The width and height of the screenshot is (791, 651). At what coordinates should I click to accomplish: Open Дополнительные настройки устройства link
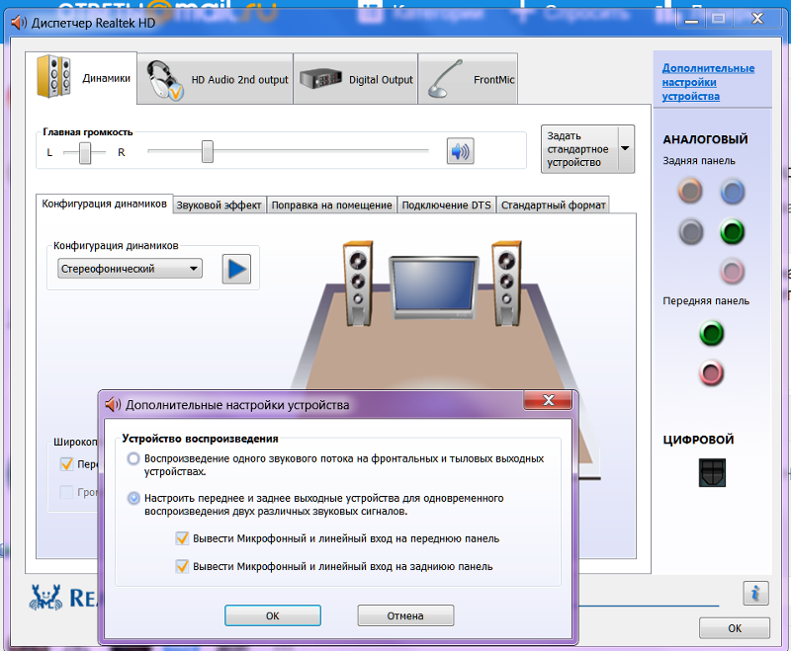point(708,82)
